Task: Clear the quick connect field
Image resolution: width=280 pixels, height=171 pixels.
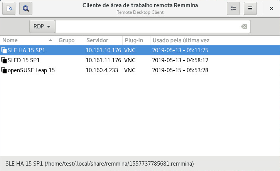Action: coord(244,27)
